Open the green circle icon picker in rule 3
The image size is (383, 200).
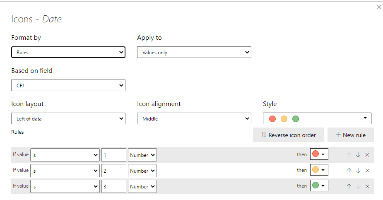319,186
